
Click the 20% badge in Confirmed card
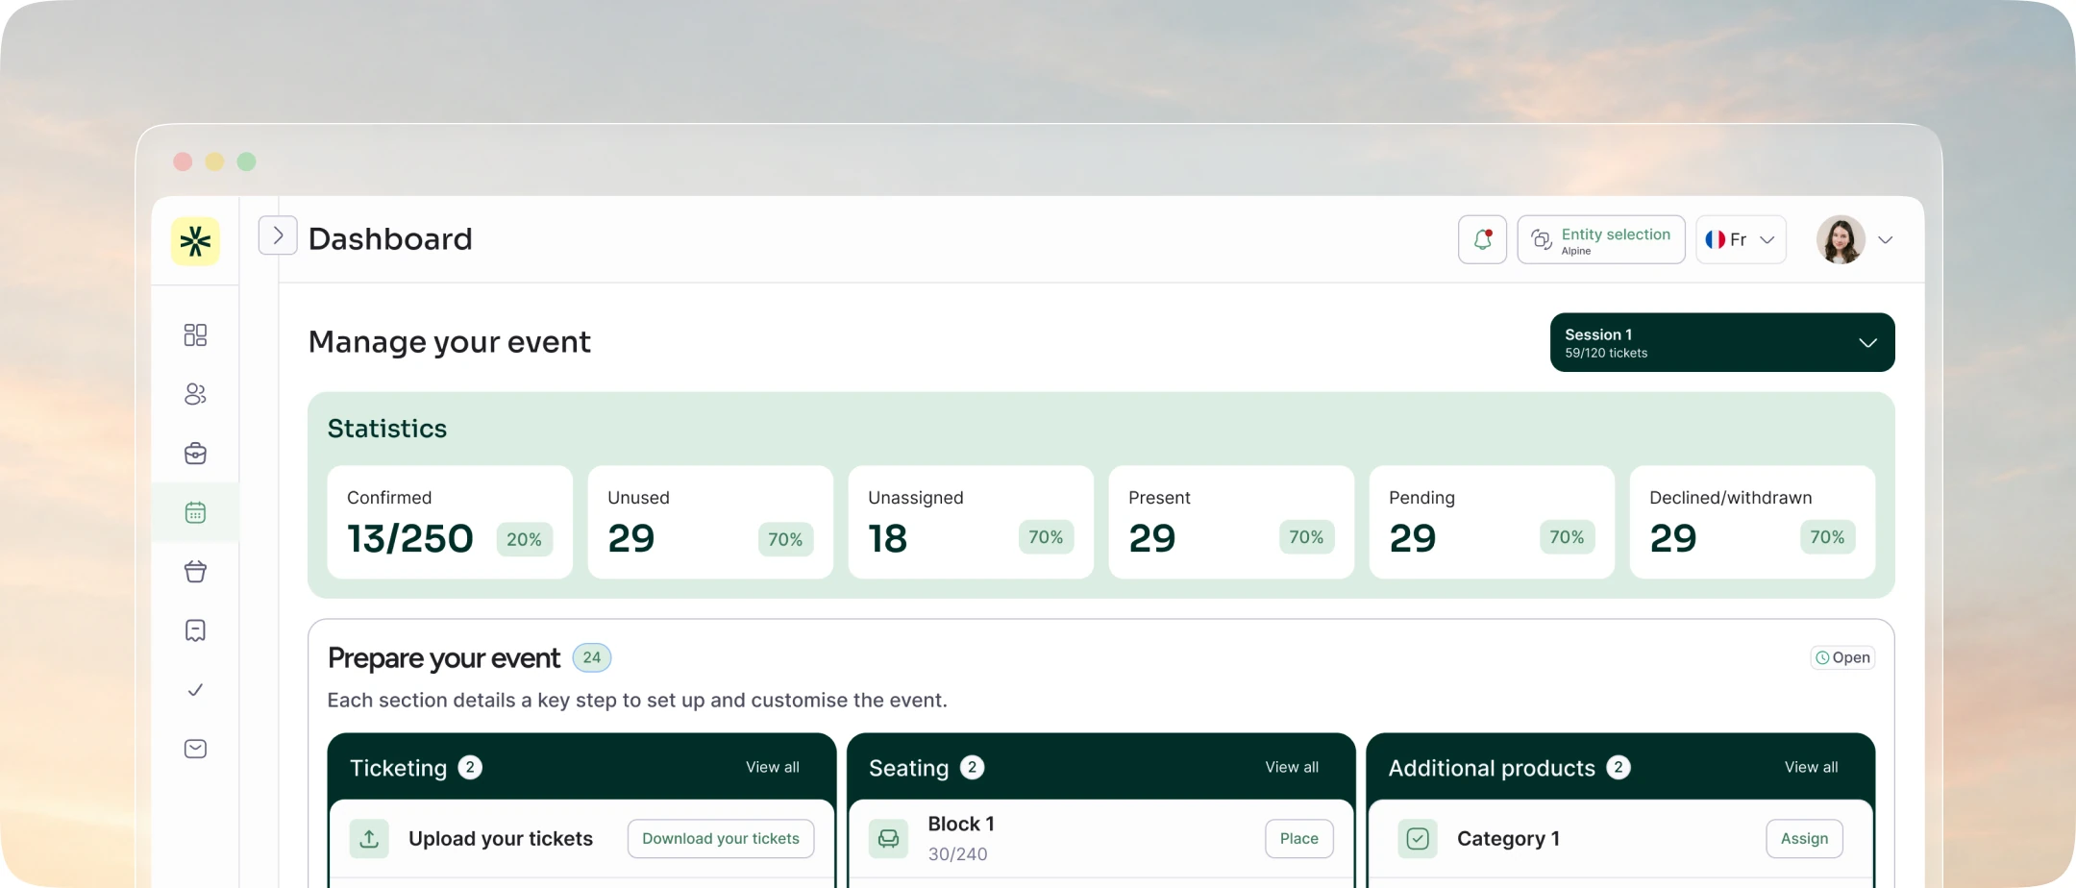525,539
